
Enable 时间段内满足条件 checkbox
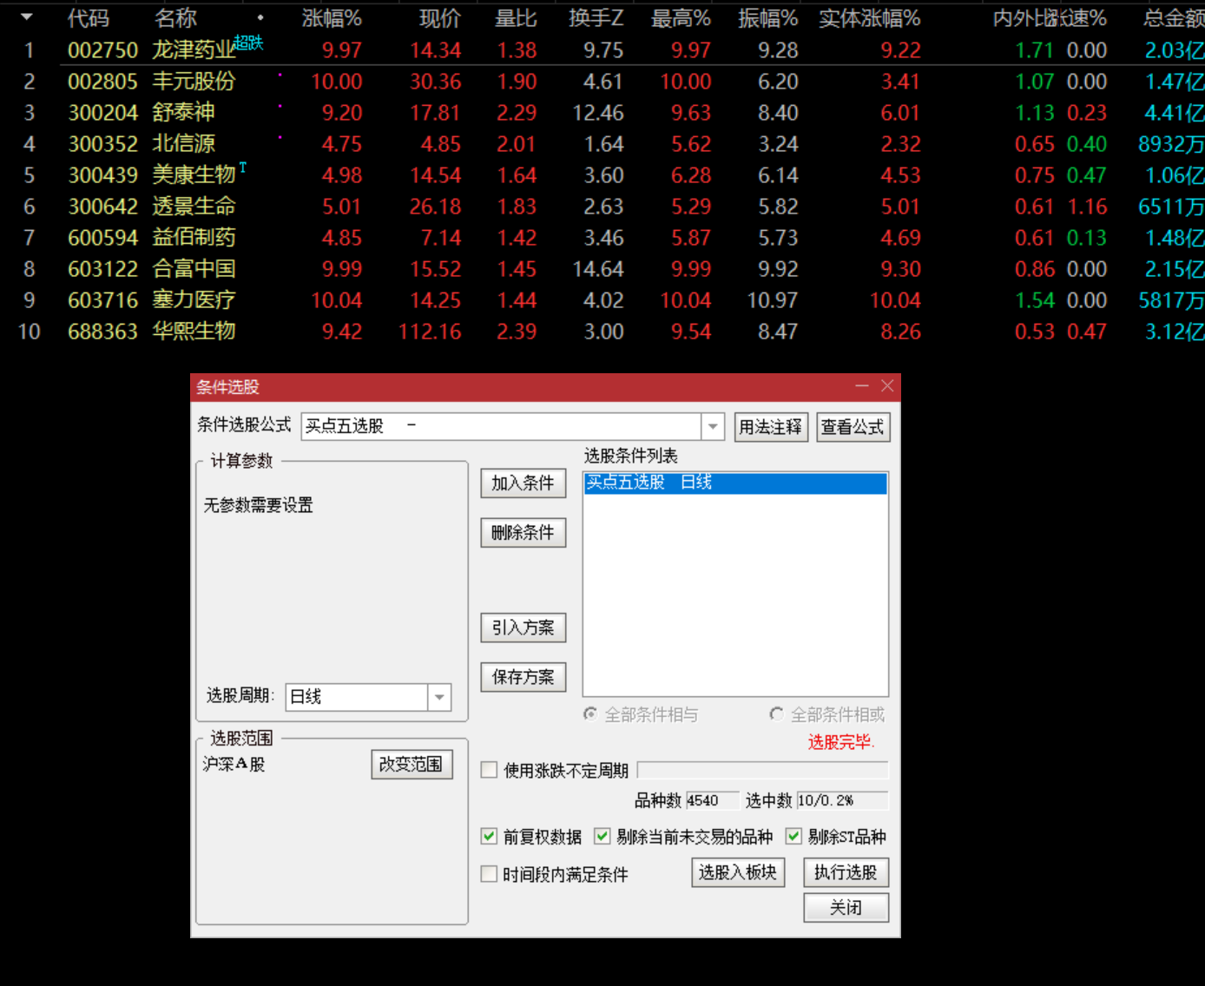[489, 874]
